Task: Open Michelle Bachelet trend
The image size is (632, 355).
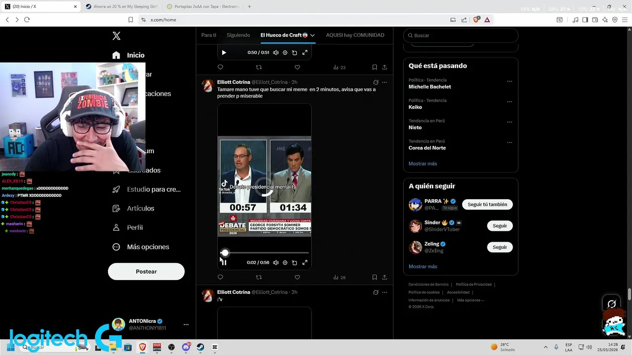Action: pos(430,87)
